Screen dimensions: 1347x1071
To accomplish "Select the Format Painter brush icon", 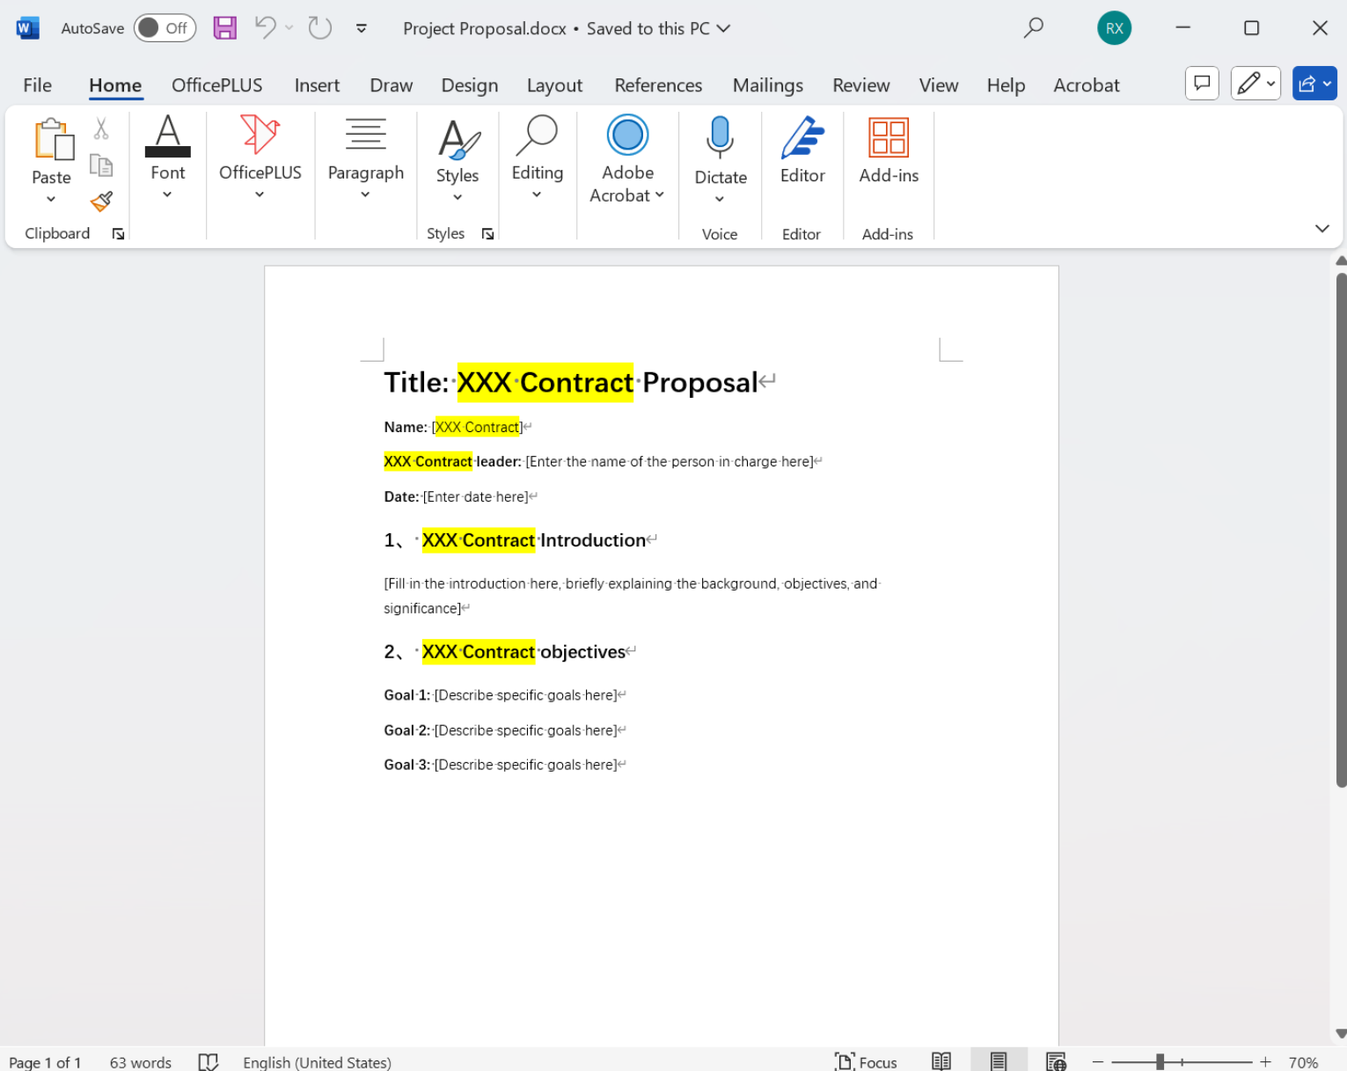I will (x=102, y=202).
